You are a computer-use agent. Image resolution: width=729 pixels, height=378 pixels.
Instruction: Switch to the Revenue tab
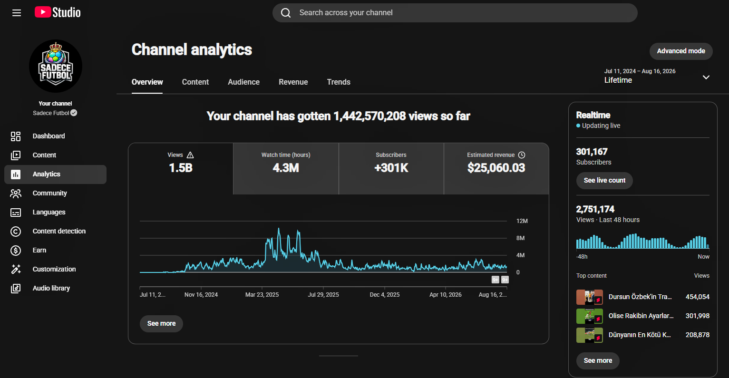(x=293, y=82)
